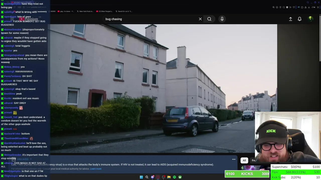Click the browser send/flow arrow icon
321x180 pixels.
point(290,7)
